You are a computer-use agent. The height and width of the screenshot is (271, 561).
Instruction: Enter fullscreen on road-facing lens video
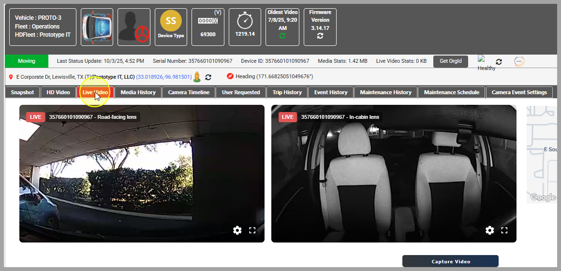252,230
